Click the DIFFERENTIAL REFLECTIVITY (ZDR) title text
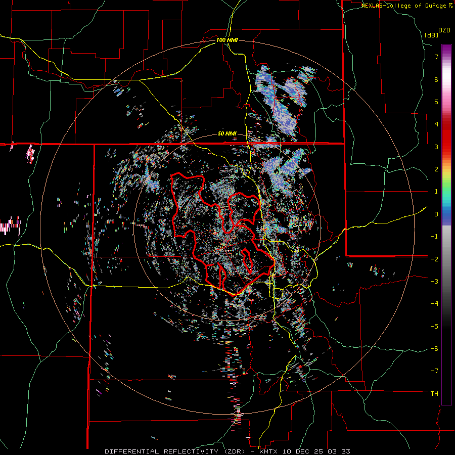This screenshot has width=455, height=455. tap(176, 451)
